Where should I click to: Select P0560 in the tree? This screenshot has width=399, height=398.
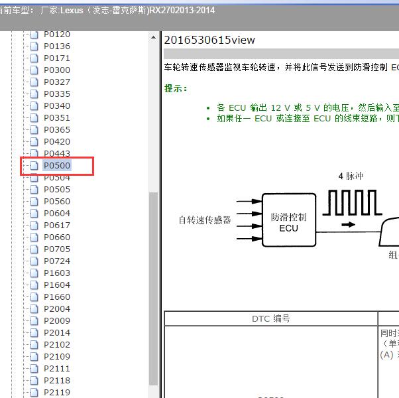pos(57,202)
